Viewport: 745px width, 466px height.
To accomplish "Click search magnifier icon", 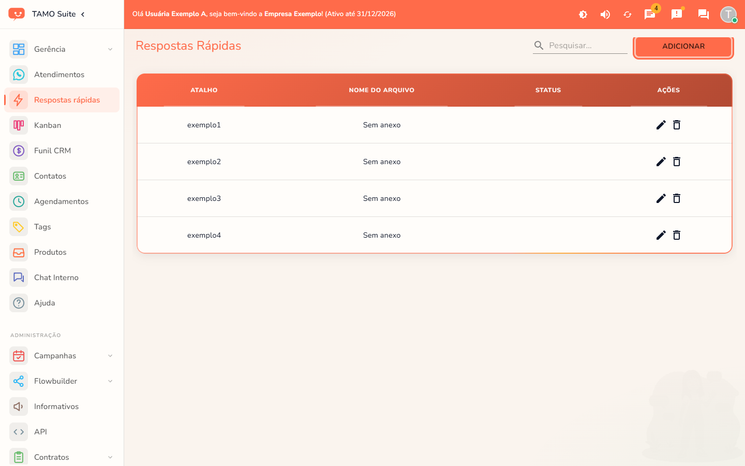I will pos(539,46).
